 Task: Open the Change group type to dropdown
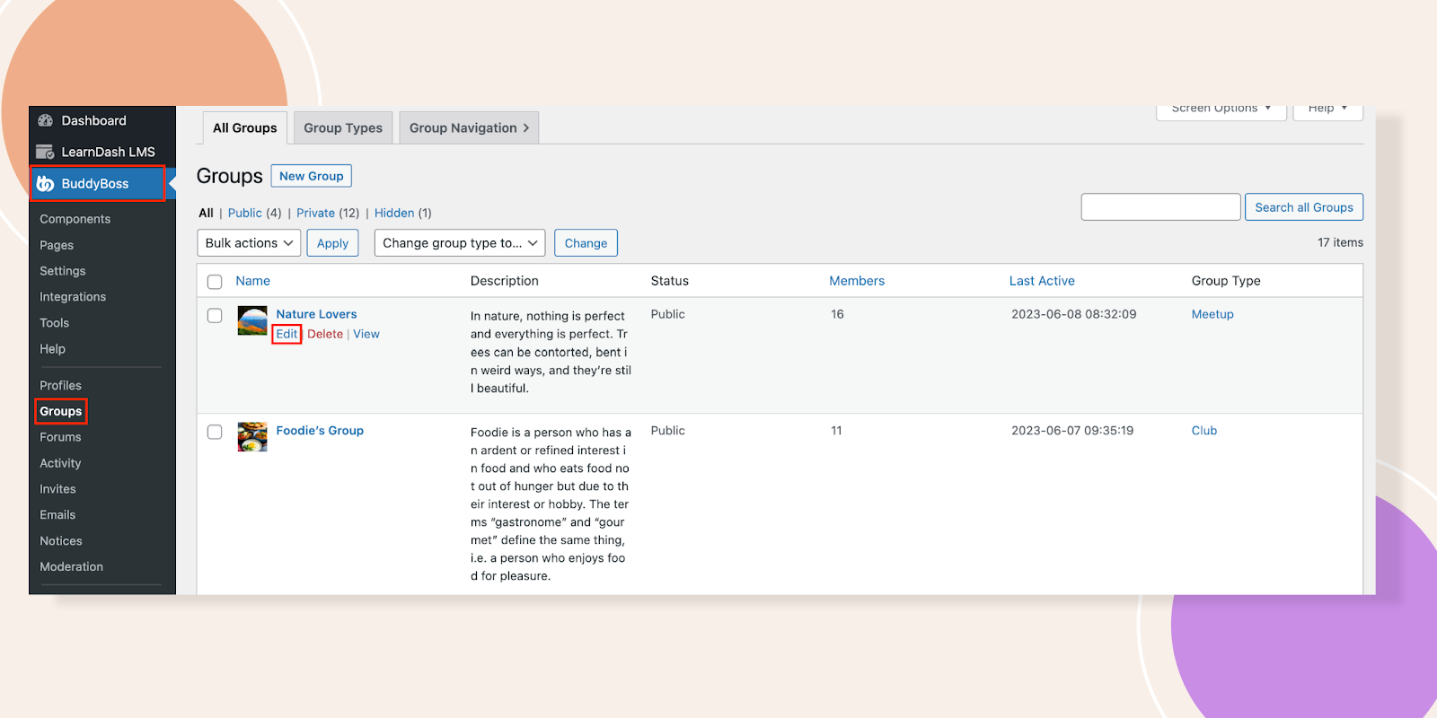[x=460, y=243]
